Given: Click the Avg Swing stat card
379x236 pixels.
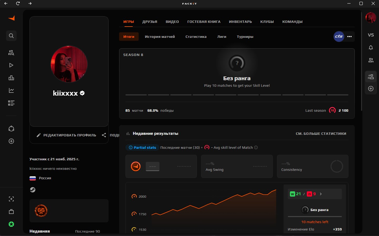Looking at the screenshot, I should 237,166.
